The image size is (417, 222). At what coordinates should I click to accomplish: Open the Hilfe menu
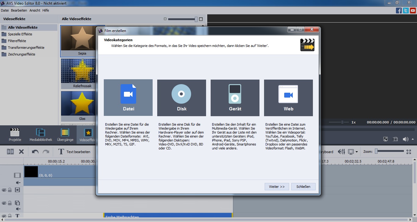[x=45, y=10]
